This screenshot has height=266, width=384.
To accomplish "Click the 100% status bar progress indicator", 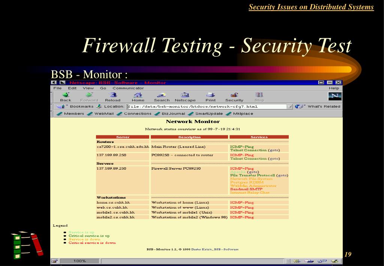I will pos(80,261).
